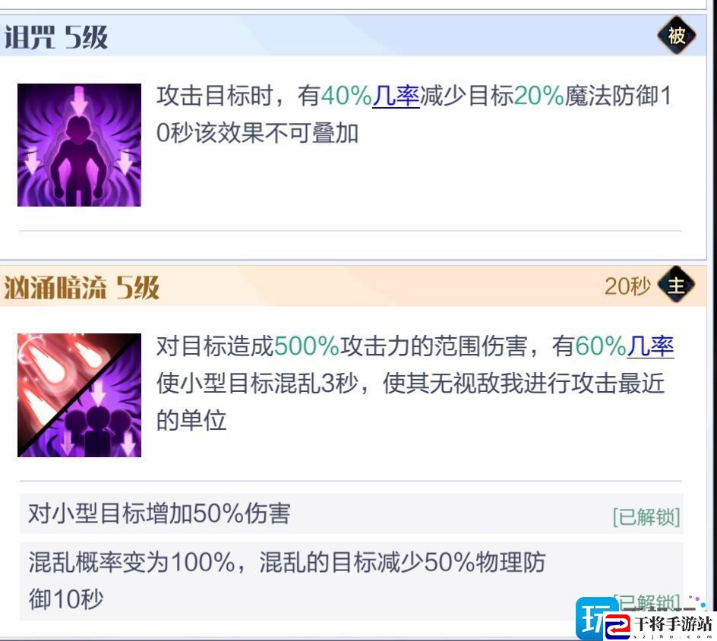Click the green 40% value text
The width and height of the screenshot is (717, 641).
(346, 96)
